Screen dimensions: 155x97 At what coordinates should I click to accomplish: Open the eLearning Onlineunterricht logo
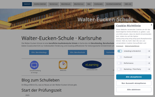coord(92,64)
